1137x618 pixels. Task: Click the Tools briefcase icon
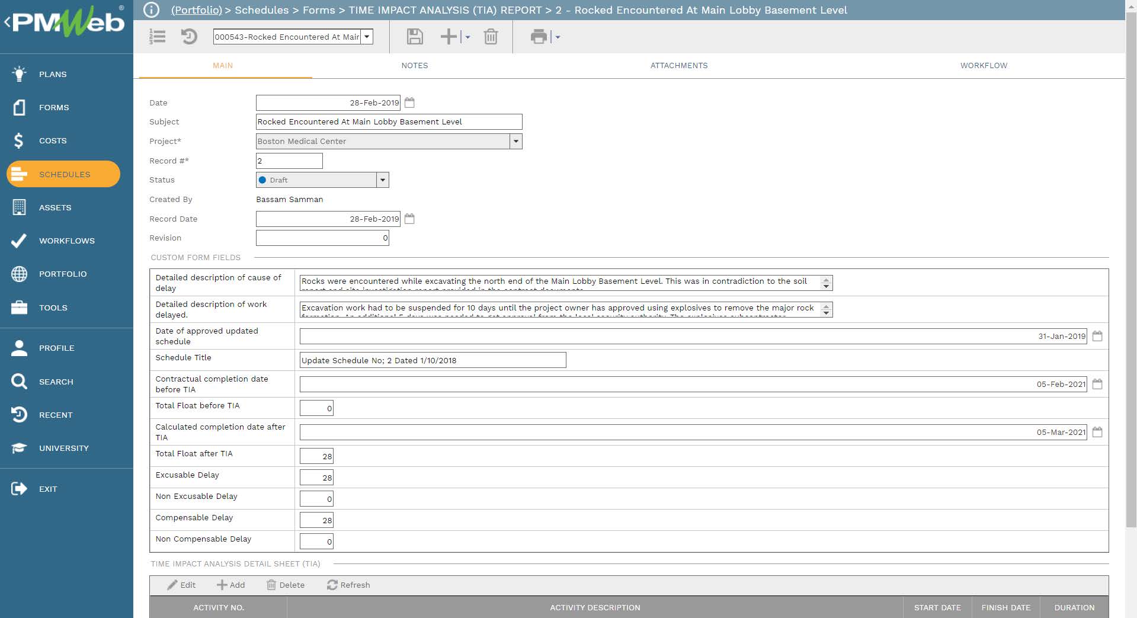(x=19, y=308)
